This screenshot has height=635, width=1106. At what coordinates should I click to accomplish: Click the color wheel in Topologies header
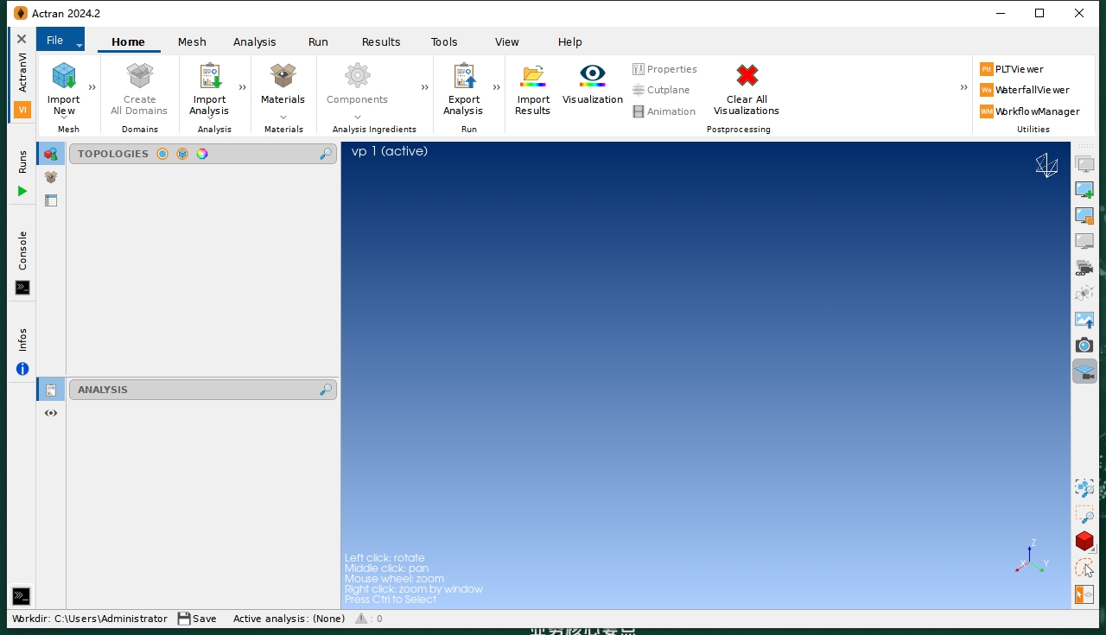click(202, 154)
